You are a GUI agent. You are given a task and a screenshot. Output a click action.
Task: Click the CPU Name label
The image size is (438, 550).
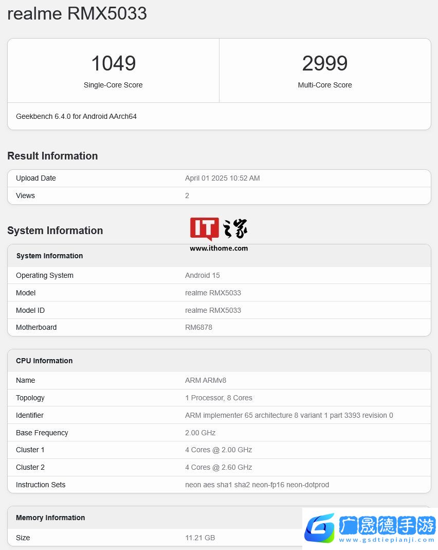pyautogui.click(x=25, y=380)
